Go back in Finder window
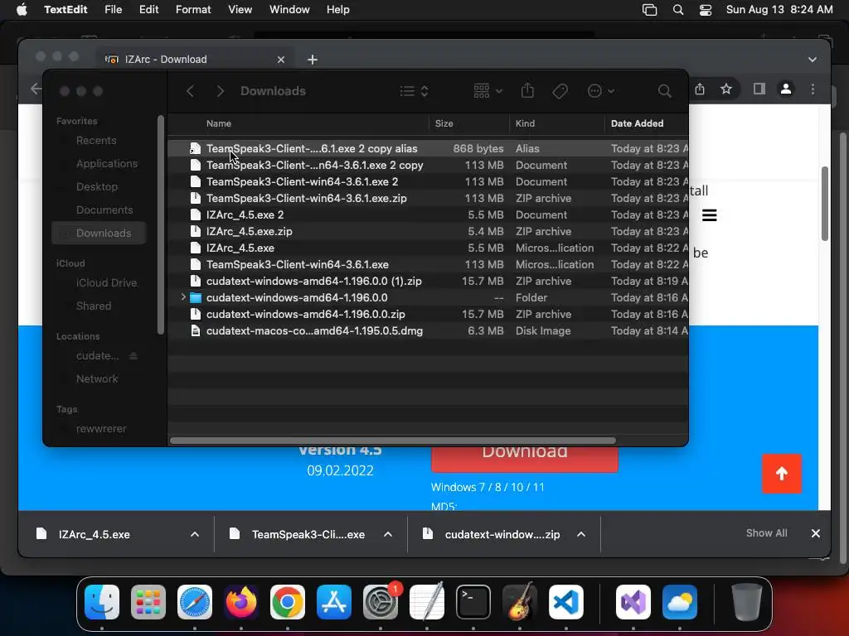 (190, 91)
